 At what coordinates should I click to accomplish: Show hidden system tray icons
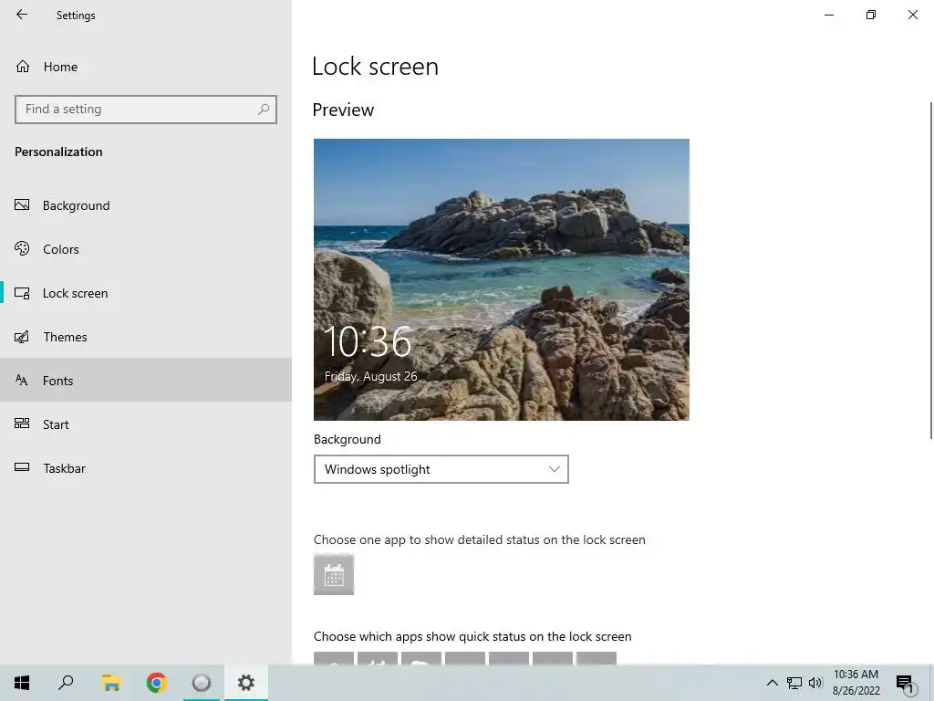[x=772, y=683]
